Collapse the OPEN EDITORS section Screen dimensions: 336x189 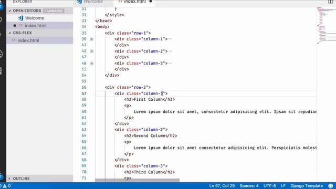(x=10, y=10)
